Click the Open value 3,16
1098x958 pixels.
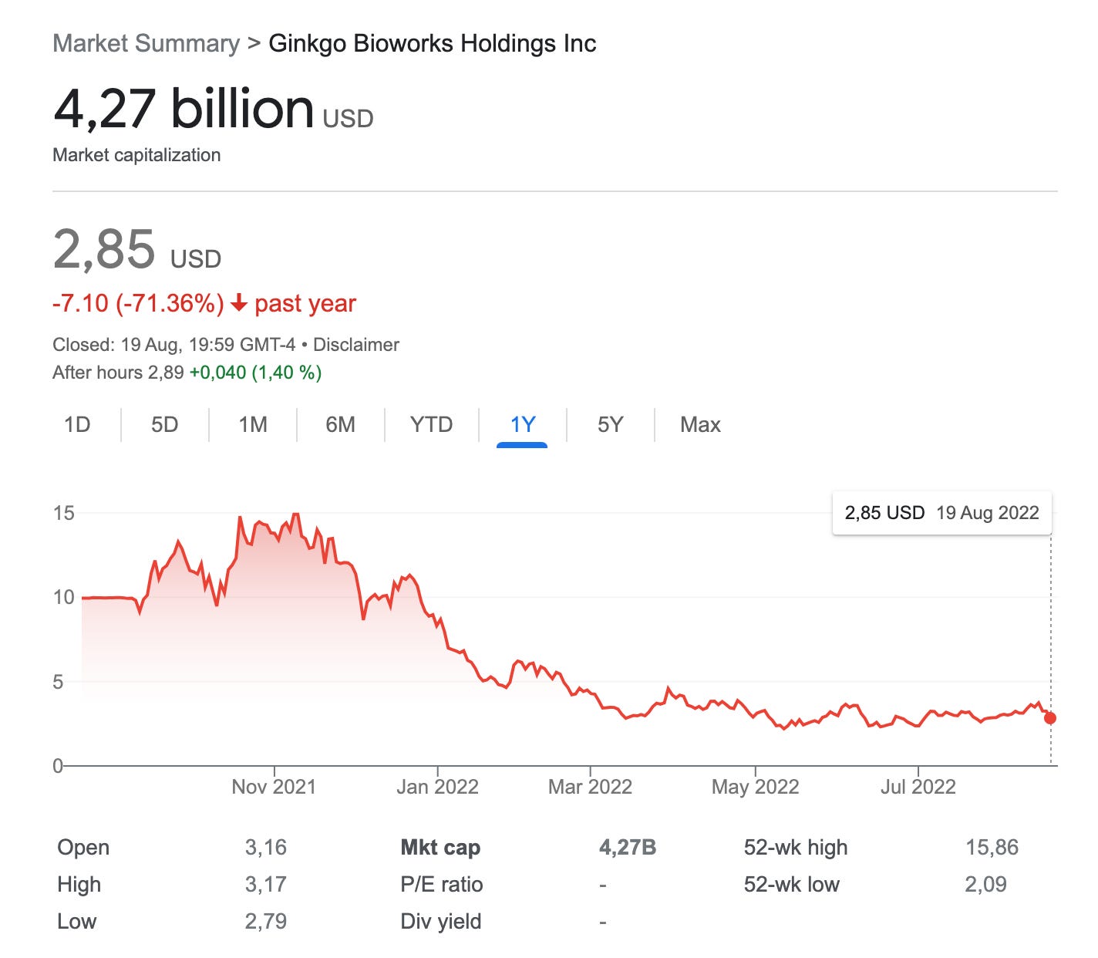[265, 848]
